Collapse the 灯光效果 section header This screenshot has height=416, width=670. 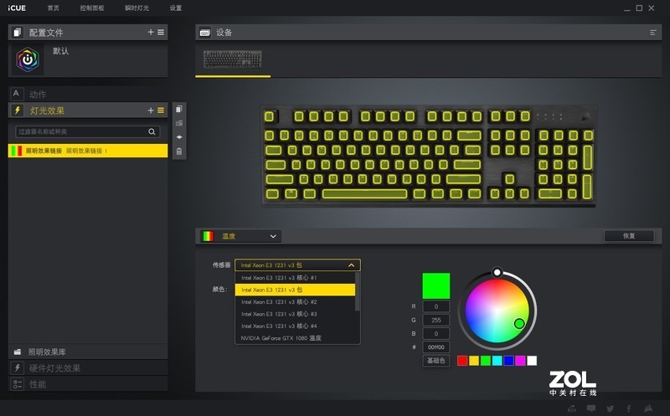(88, 110)
